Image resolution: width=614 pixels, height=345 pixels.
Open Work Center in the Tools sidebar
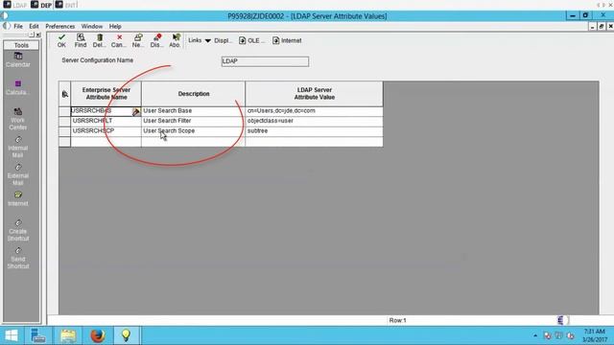tap(18, 119)
